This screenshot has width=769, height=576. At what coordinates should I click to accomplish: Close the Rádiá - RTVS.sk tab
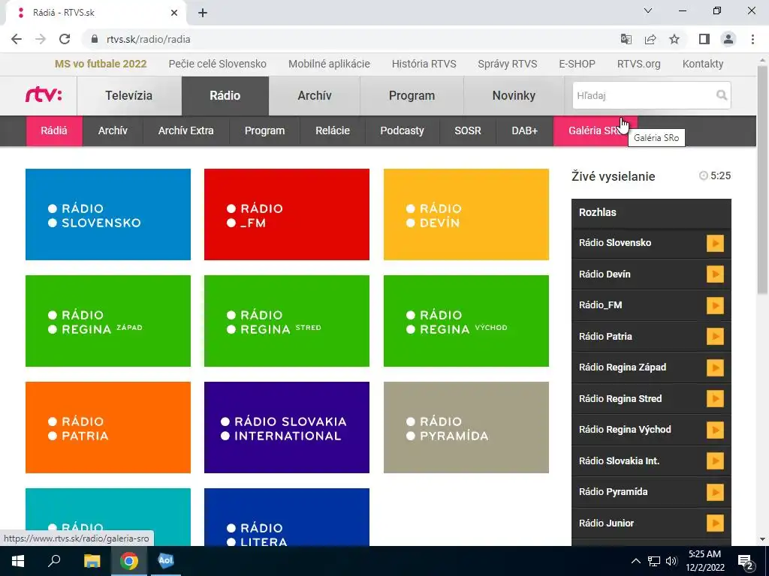coord(174,13)
